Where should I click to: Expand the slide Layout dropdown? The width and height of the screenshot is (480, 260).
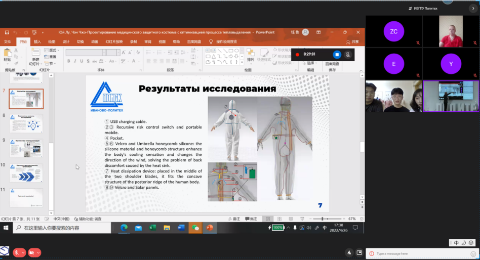click(53, 51)
